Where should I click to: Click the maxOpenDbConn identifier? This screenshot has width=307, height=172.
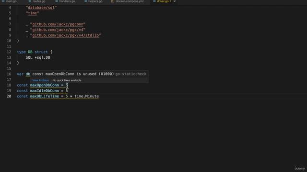(x=45, y=85)
